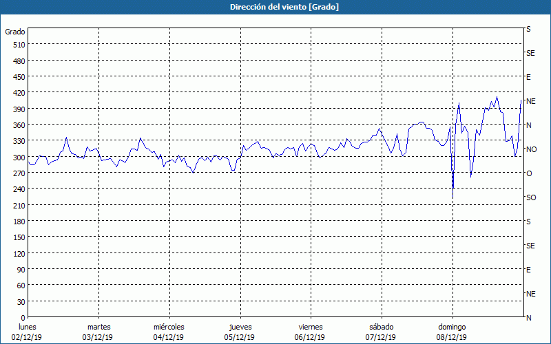This screenshot has width=551, height=344.
Task: Click the 510 value on the degree axis
Action: pos(19,45)
